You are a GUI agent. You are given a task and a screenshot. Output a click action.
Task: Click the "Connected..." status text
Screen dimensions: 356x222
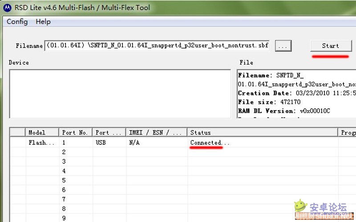tap(210, 143)
